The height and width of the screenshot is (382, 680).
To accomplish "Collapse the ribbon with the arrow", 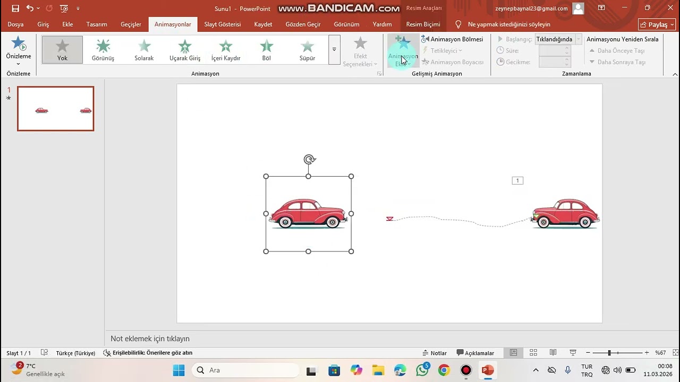I will (675, 74).
